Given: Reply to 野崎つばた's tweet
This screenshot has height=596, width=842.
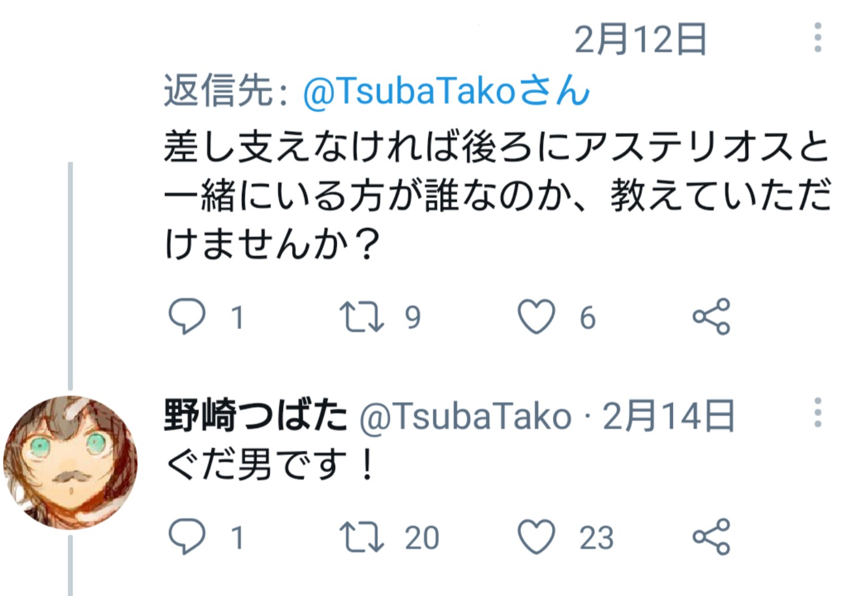Looking at the screenshot, I should 187,536.
